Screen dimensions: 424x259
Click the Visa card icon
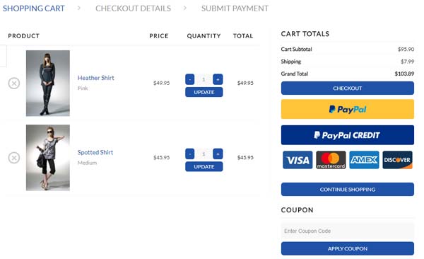(x=298, y=160)
